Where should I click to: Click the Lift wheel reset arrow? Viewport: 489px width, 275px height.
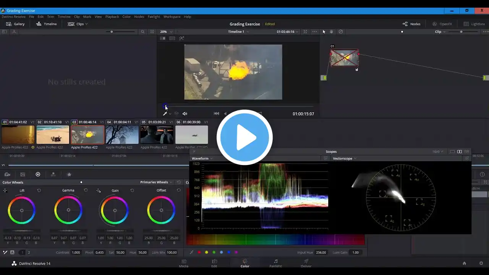coord(39,190)
